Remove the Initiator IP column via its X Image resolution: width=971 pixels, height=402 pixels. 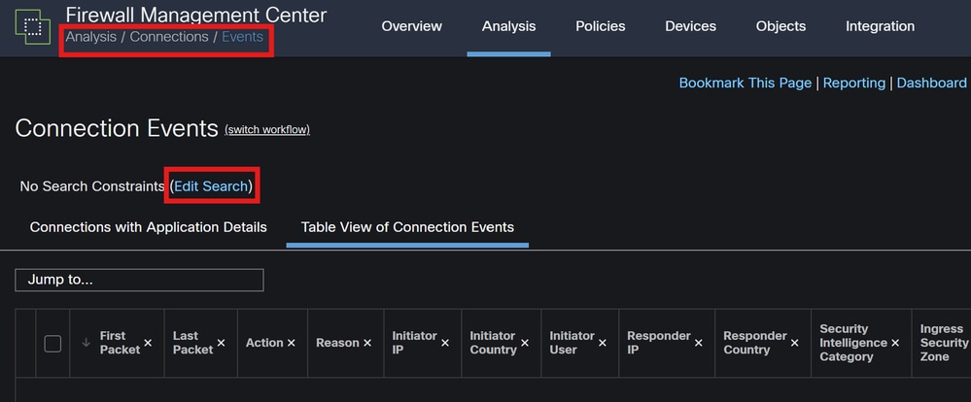pos(444,343)
